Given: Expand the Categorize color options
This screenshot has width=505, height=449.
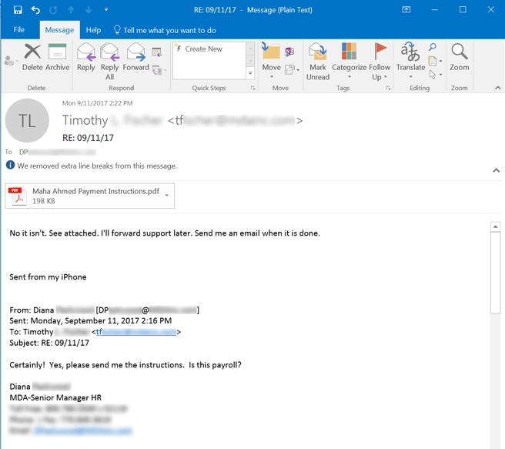Looking at the screenshot, I should tap(349, 60).
